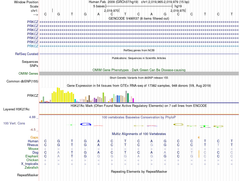This screenshot has height=181, width=239.
Task: Click PRKCZ label beside GTEx bar chart
Action: coord(33,96)
